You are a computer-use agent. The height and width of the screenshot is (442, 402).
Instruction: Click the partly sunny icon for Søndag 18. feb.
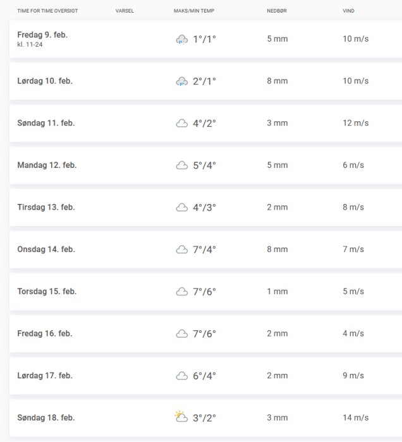pyautogui.click(x=181, y=417)
